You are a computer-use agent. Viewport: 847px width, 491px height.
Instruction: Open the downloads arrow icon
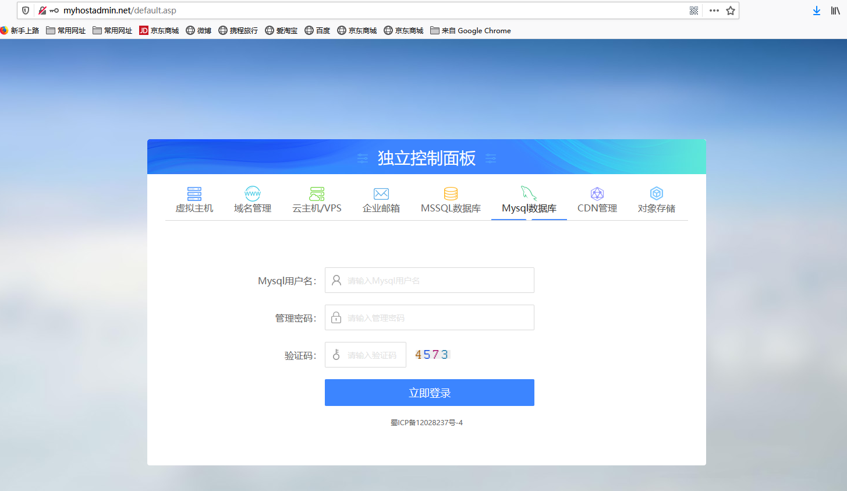point(816,10)
